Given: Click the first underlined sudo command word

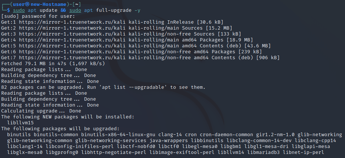Looking at the screenshot, I should point(19,10).
